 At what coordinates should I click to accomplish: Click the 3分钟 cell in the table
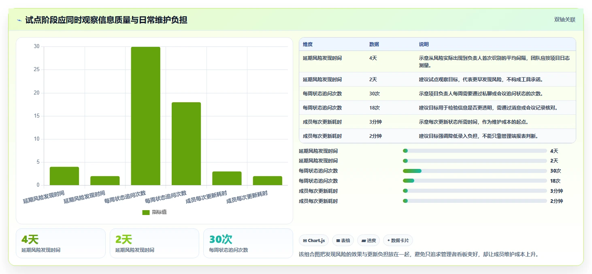[375, 122]
